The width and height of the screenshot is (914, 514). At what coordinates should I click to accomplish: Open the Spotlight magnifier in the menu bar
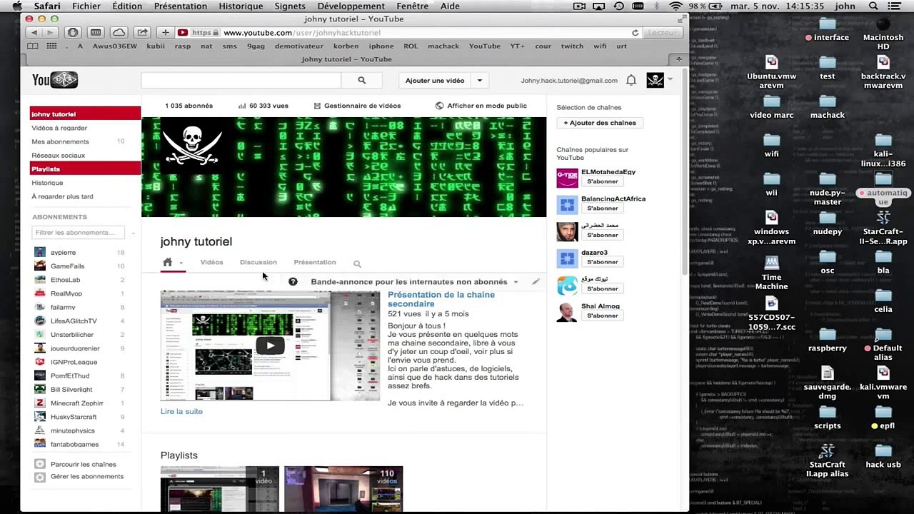pos(873,6)
